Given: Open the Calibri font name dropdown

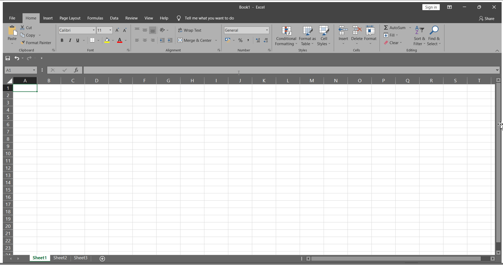Looking at the screenshot, I should coord(94,30).
